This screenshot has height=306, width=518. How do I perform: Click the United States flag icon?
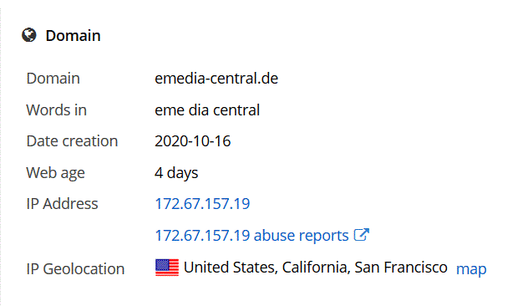167,268
